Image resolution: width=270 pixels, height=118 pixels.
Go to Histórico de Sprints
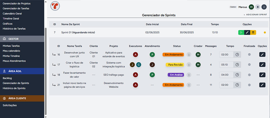tap(14, 88)
